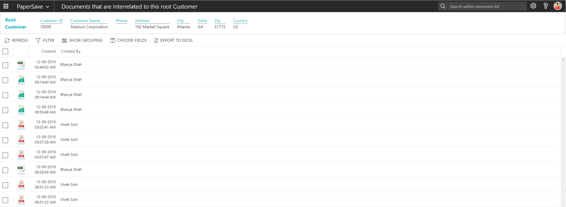
Task: Click Show Grouping in the toolbar
Action: coord(82,41)
